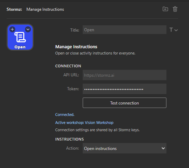The image size is (189, 168).
Task: Click the Connected. status text
Action: (65, 115)
